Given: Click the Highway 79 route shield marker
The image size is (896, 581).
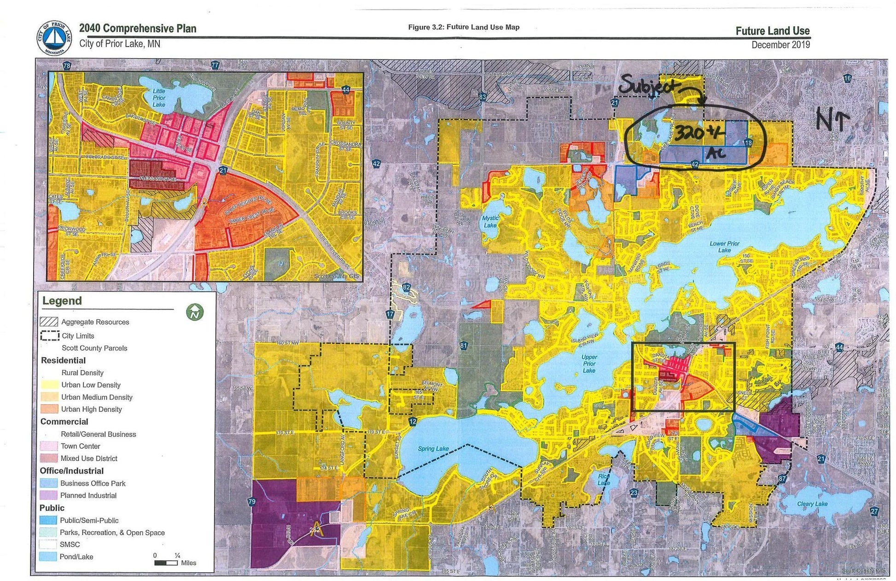Looking at the screenshot, I should click(x=252, y=502).
